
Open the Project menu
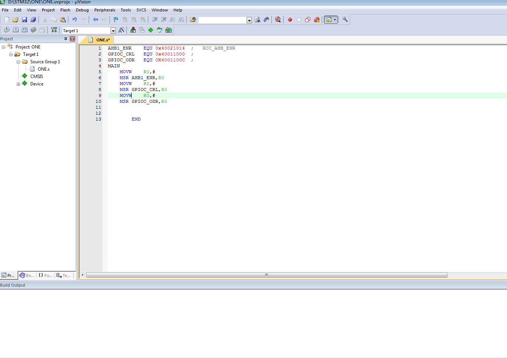(48, 10)
